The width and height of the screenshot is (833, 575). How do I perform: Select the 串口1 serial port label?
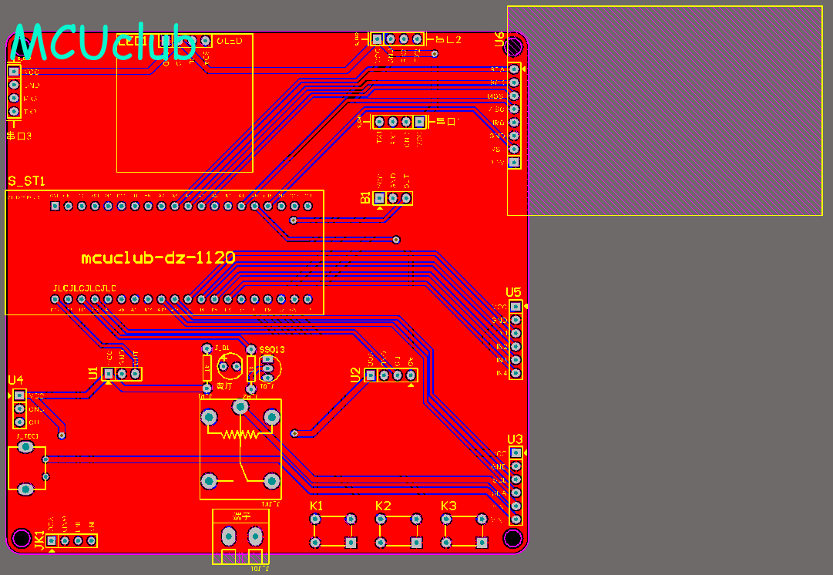447,122
